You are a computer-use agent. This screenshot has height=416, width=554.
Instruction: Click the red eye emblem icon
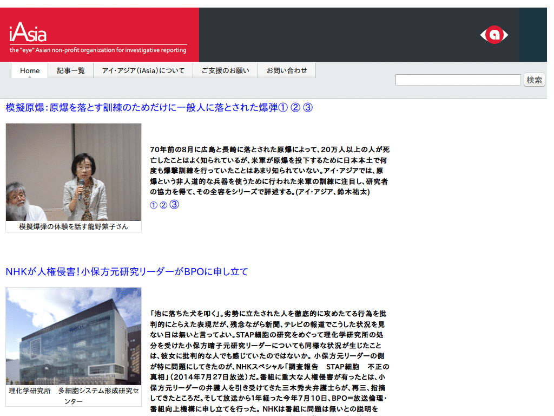494,35
